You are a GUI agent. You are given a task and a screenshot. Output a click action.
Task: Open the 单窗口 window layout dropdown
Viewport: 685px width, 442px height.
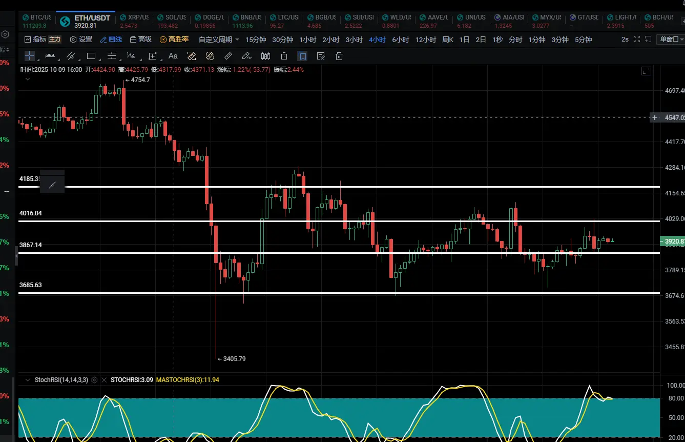[670, 39]
